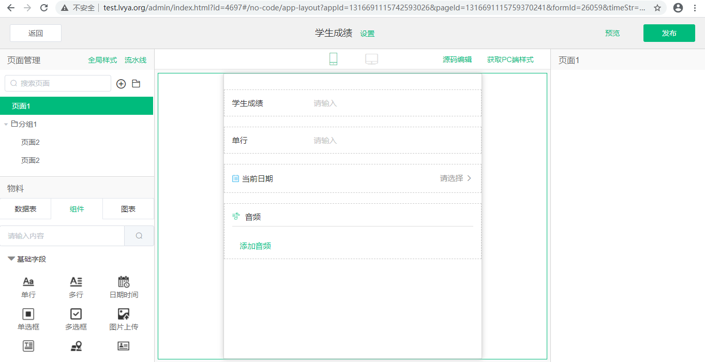The height and width of the screenshot is (362, 705).
Task: Select the map location pin component icon
Action: click(x=76, y=346)
